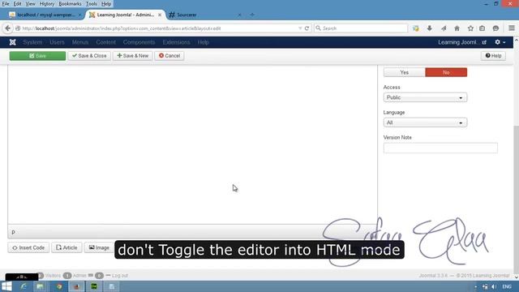Screen dimensions: 519x292
Task: Launch Internet Explorer from taskbar
Action: coord(24,286)
